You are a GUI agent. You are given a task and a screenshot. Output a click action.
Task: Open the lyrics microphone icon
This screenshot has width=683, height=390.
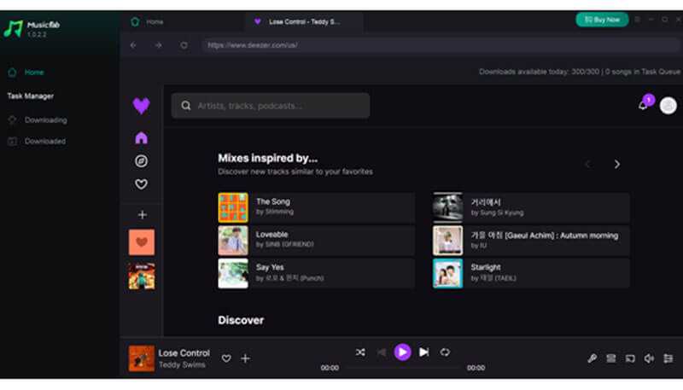[x=592, y=358]
